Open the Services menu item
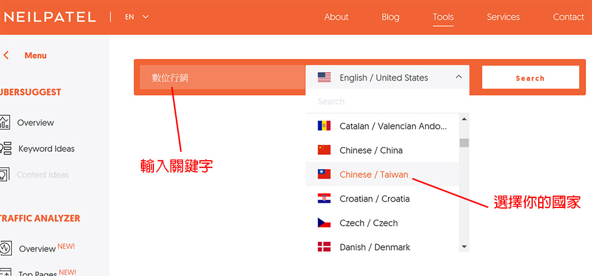This screenshot has width=592, height=276. (x=503, y=17)
